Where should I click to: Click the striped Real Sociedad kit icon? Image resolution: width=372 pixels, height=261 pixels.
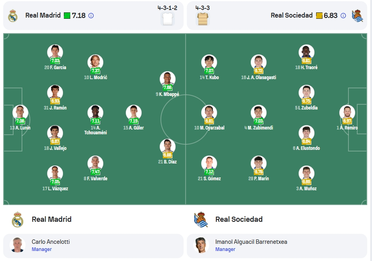click(203, 18)
